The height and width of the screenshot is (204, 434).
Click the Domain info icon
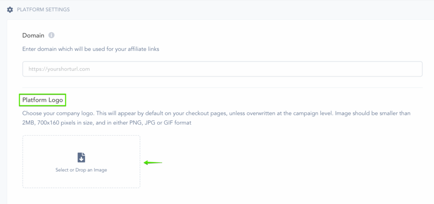click(51, 35)
